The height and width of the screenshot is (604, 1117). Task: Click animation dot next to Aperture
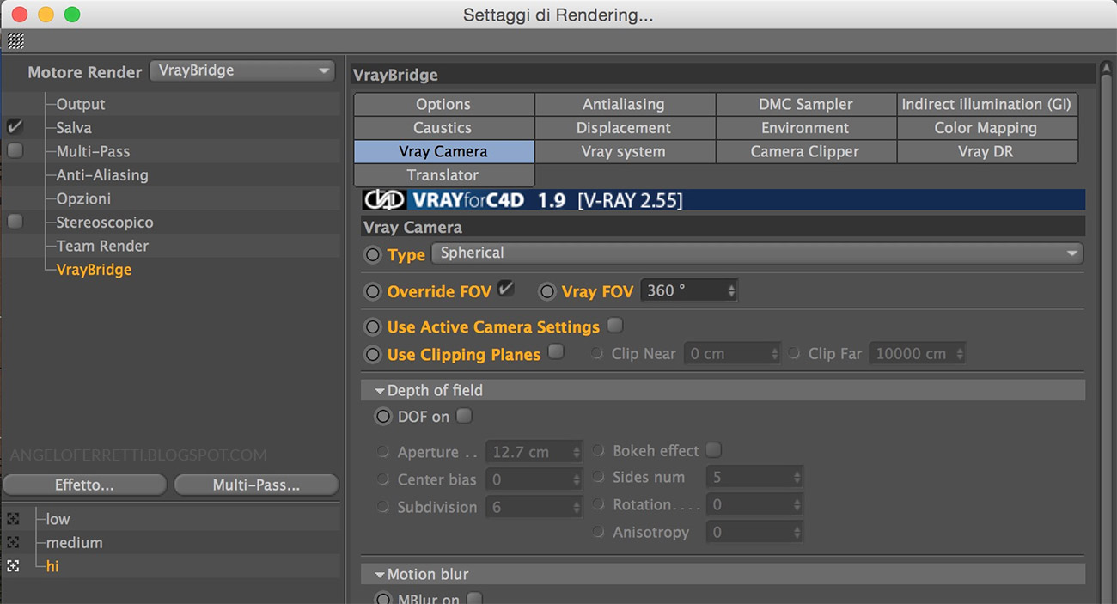[382, 452]
